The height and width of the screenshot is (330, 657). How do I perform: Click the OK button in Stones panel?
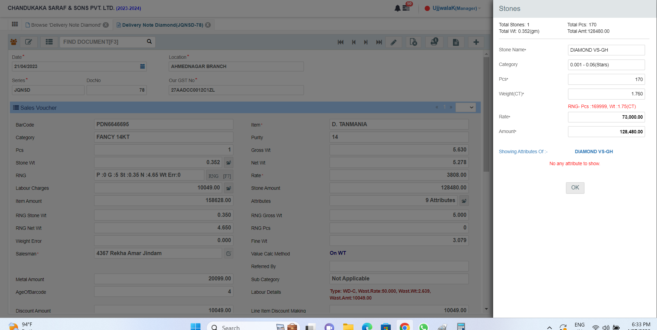point(575,188)
